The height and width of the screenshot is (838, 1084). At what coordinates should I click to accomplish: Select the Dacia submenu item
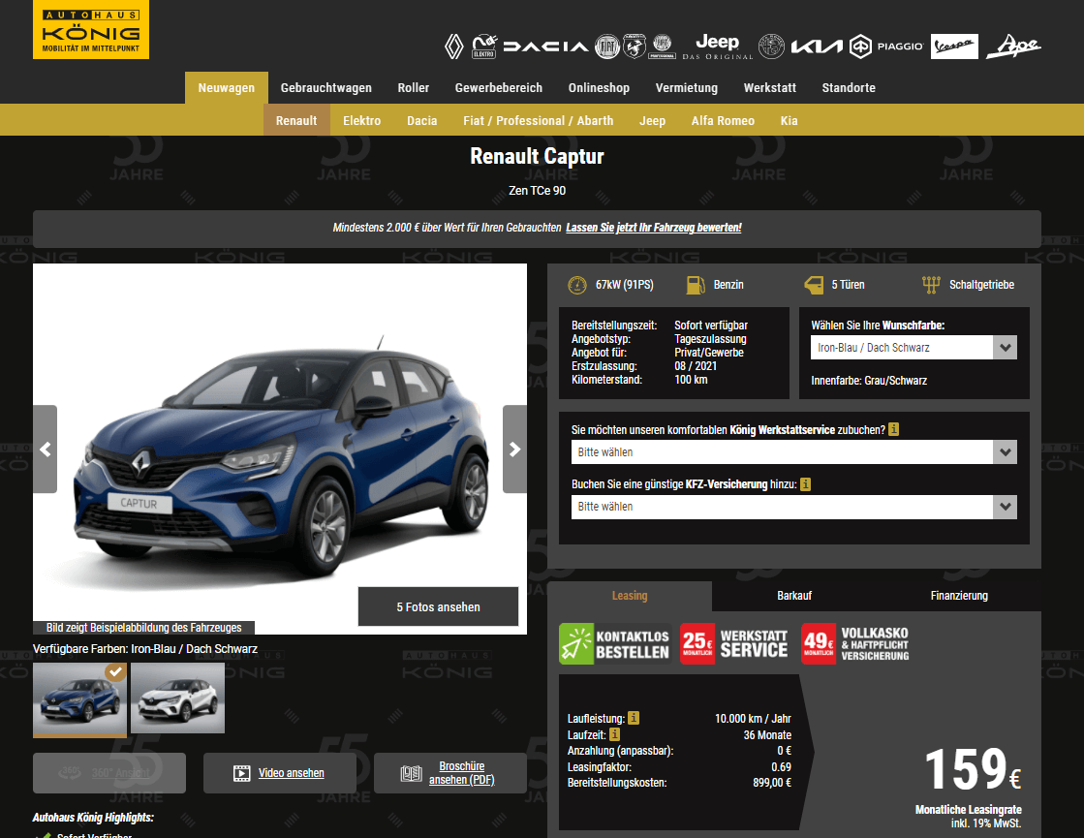[x=421, y=120]
